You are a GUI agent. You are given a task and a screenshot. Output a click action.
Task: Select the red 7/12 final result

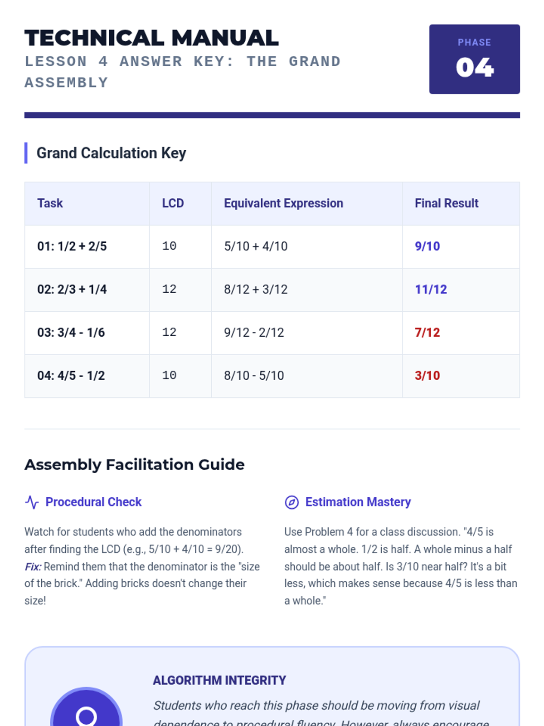click(427, 333)
